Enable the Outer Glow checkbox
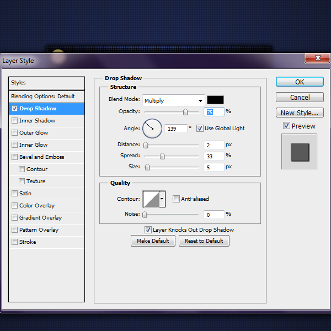Viewport: 331px width, 331px height. coord(14,133)
